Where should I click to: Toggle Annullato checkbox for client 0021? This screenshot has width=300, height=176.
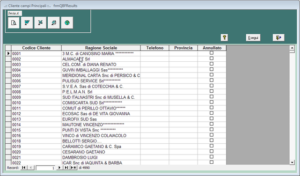(x=212, y=157)
